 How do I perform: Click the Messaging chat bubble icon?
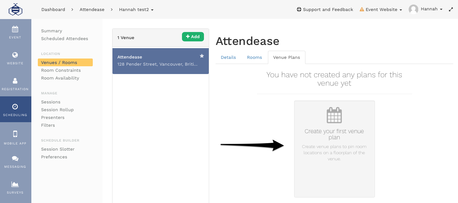(15, 158)
